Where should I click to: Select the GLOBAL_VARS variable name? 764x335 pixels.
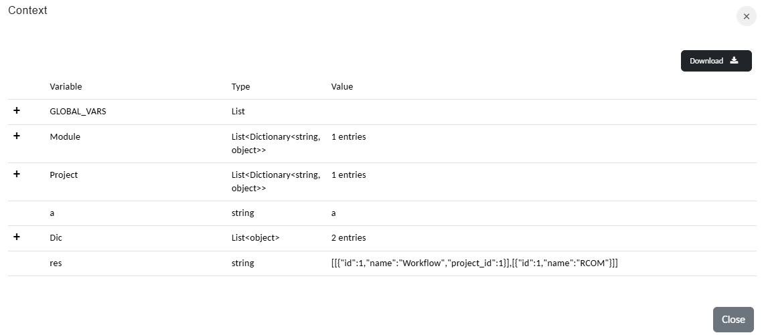[78, 112]
